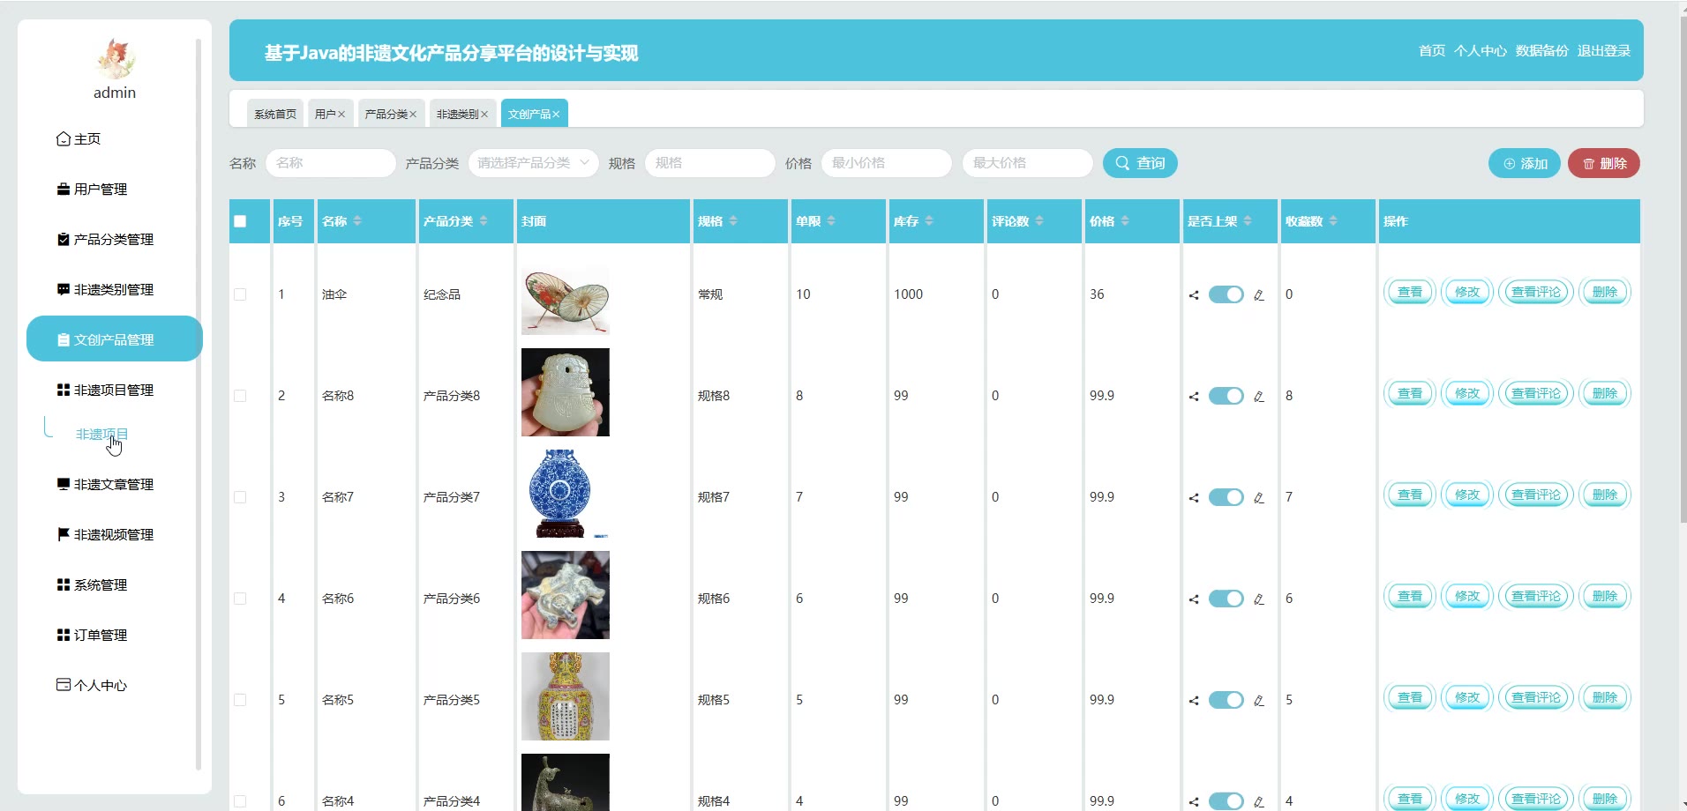The width and height of the screenshot is (1687, 811).
Task: Check the checkbox for row 名称8
Action: coord(240,396)
